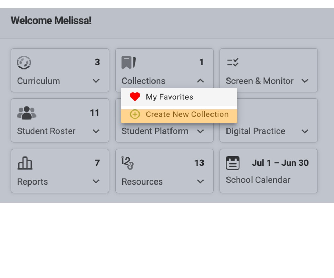Click the Resources numbers icon
Screen dimensions: 334x278
(127, 163)
